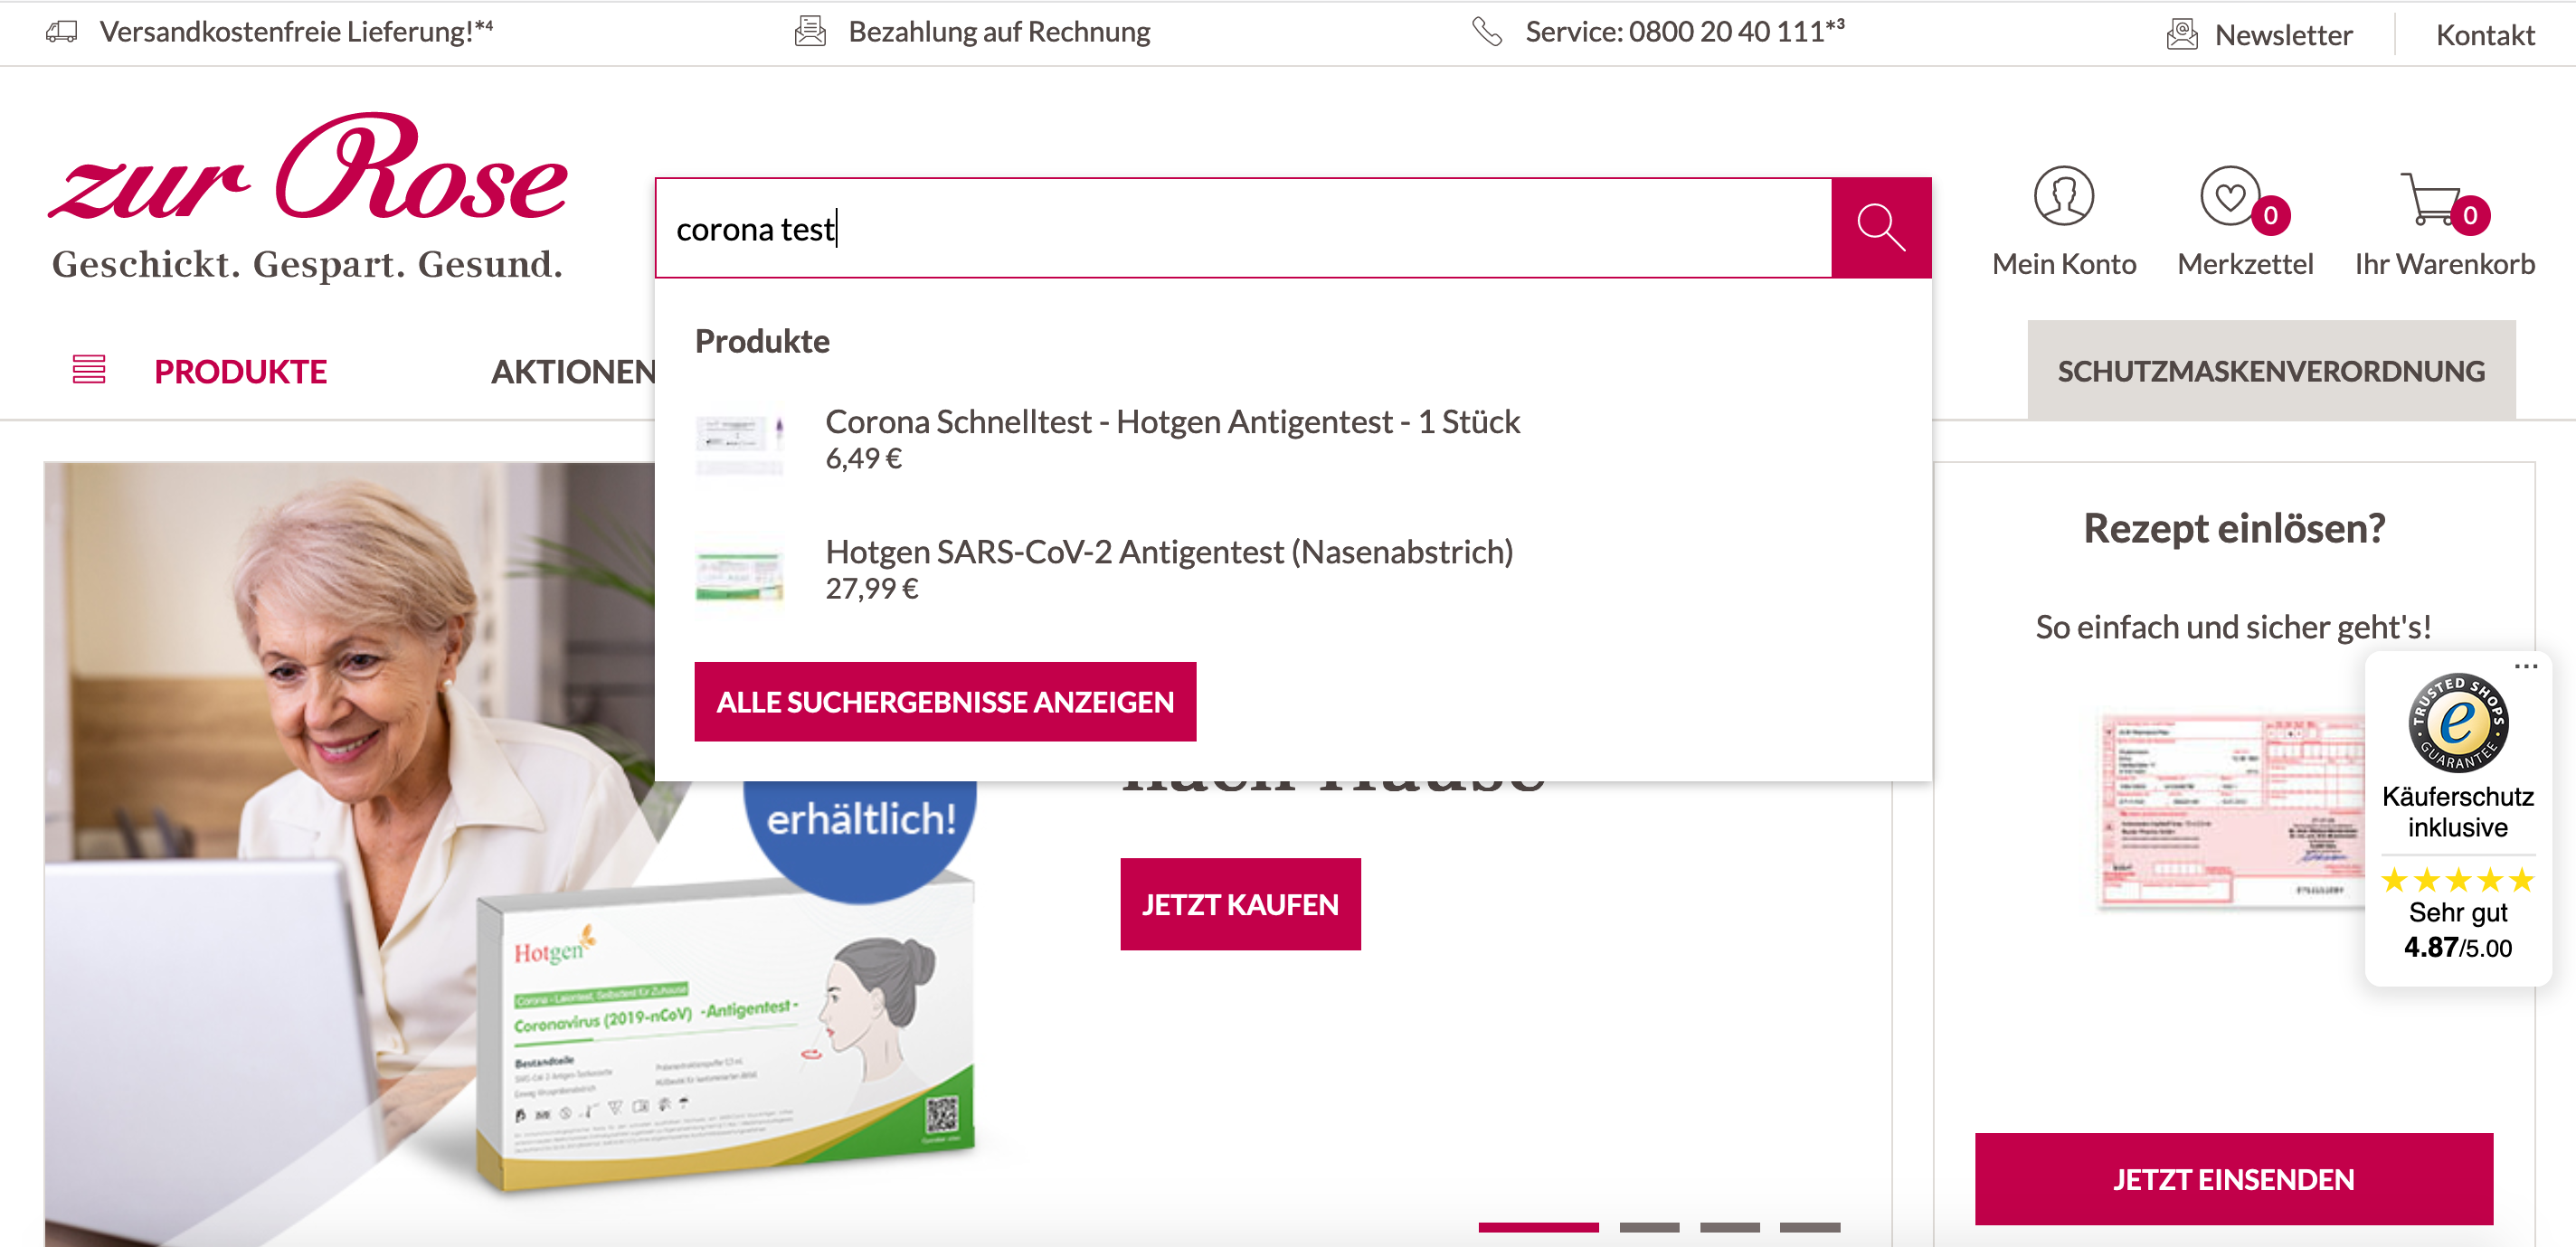Viewport: 2576px width, 1247px height.
Task: Open Mein Konto user icon
Action: click(x=2063, y=196)
